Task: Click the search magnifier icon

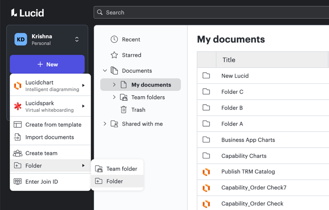Action: 100,12
